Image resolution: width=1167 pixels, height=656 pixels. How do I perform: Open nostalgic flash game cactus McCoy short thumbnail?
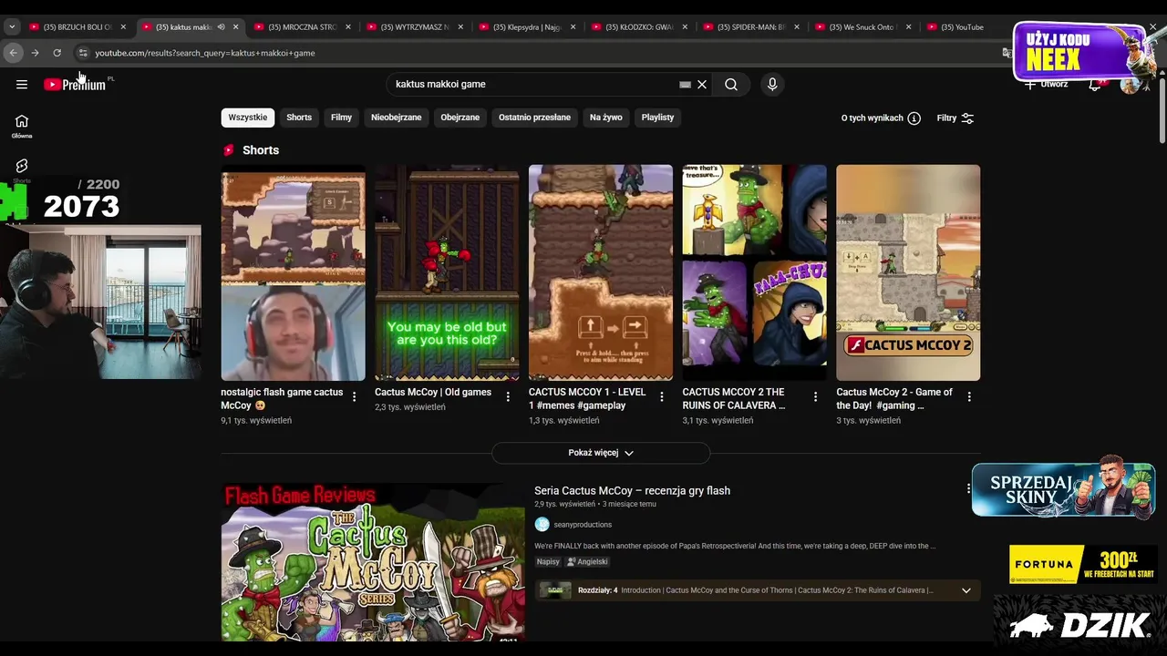coord(293,272)
